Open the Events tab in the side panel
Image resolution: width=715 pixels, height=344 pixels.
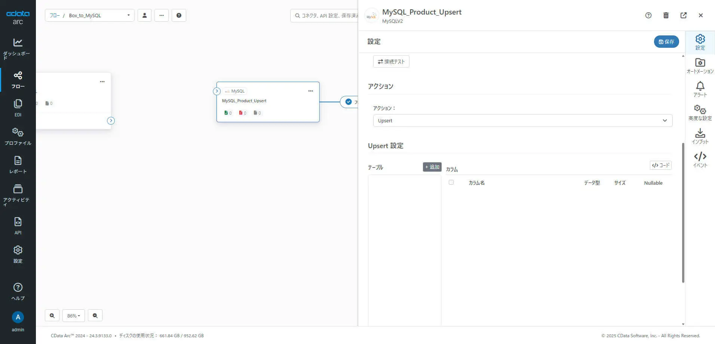700,160
